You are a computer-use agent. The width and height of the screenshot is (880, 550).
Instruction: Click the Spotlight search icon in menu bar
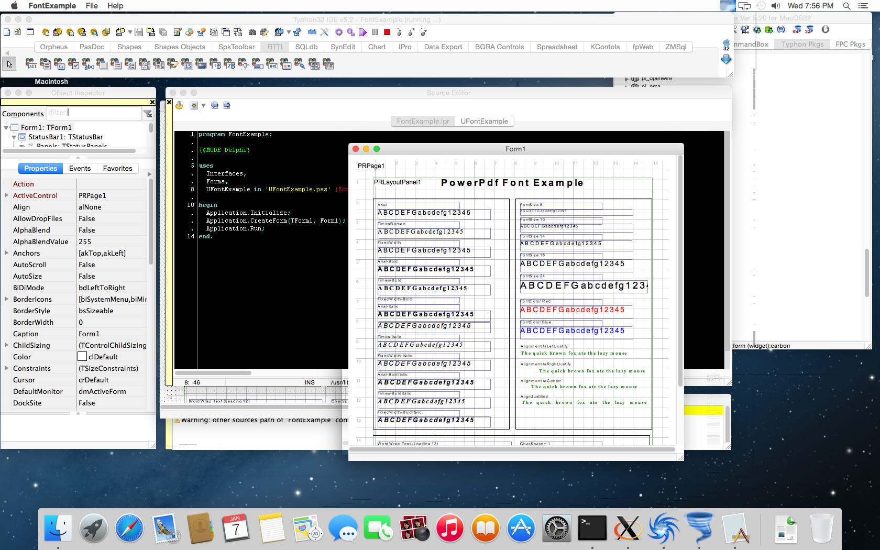click(x=846, y=6)
